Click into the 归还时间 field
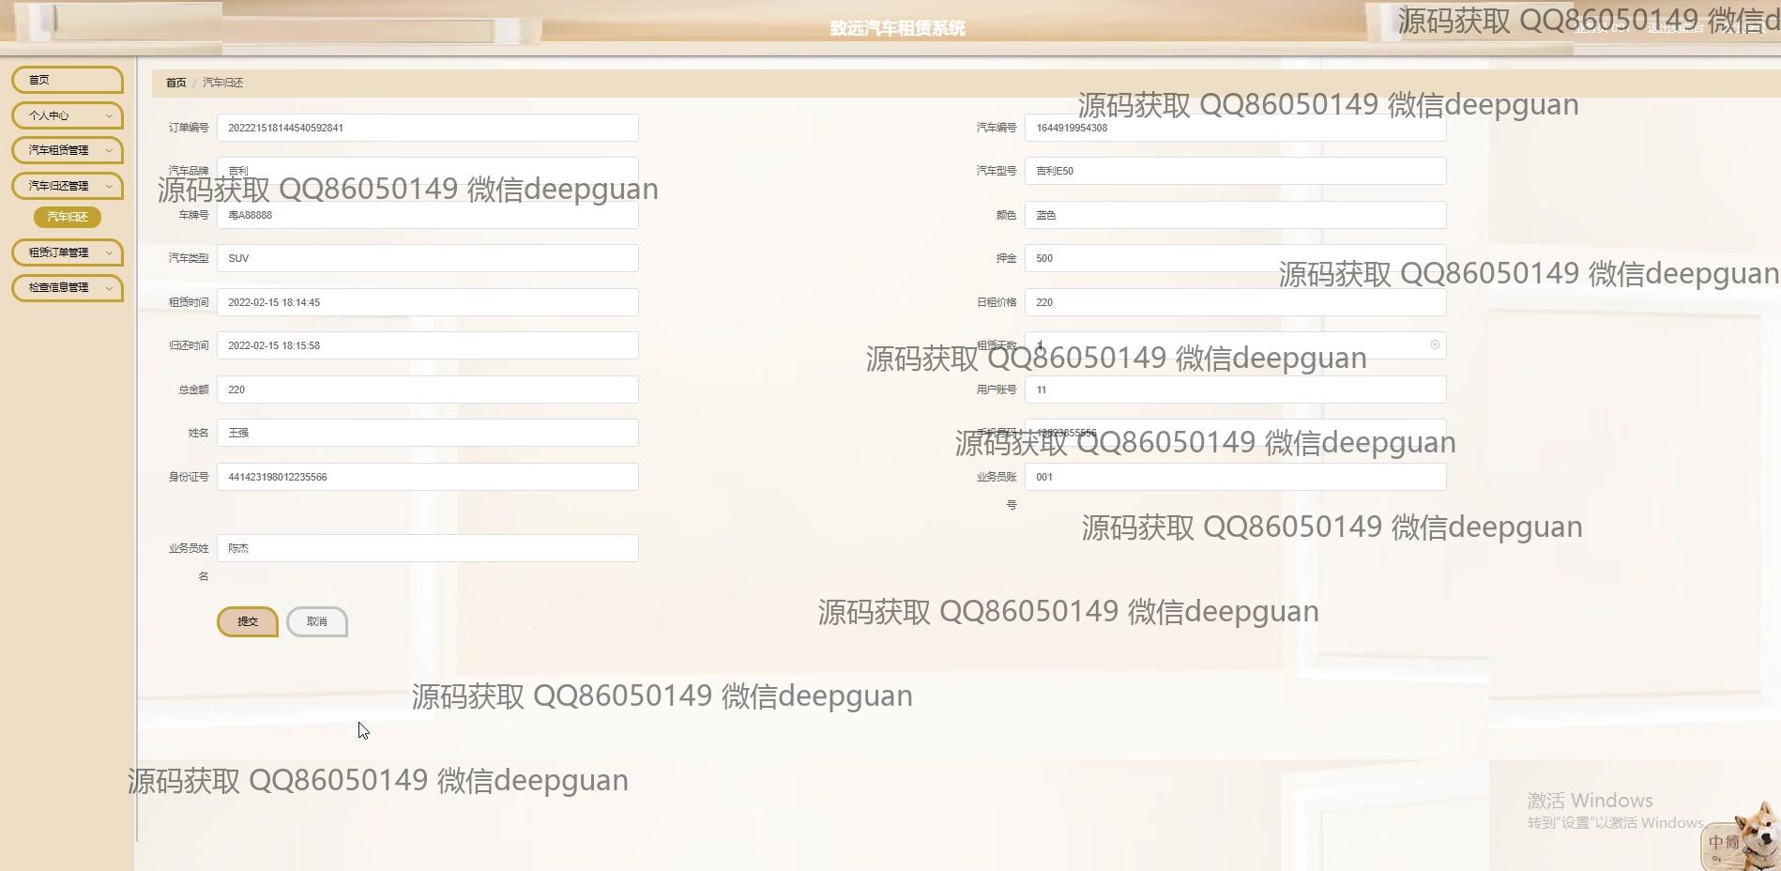 pos(427,345)
